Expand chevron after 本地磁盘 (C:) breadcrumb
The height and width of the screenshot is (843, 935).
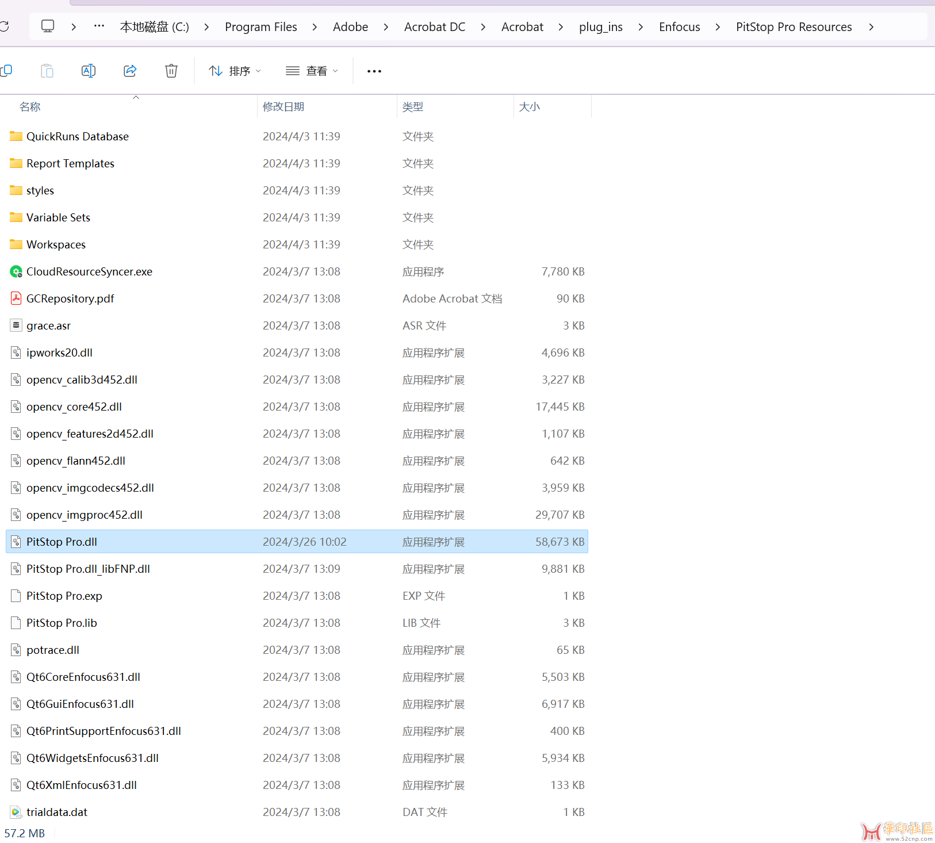pos(206,27)
